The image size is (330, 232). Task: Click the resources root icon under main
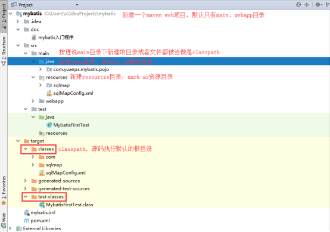[x=42, y=78]
